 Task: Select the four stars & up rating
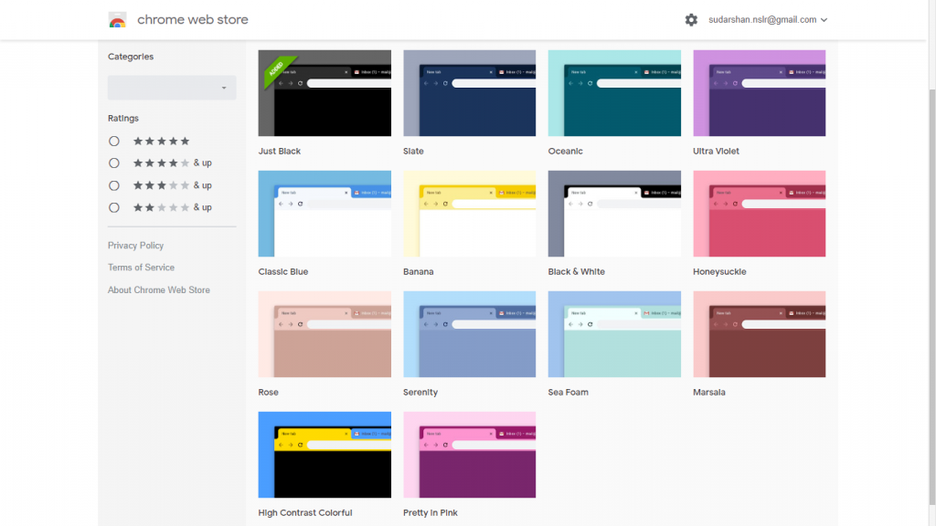(x=114, y=163)
